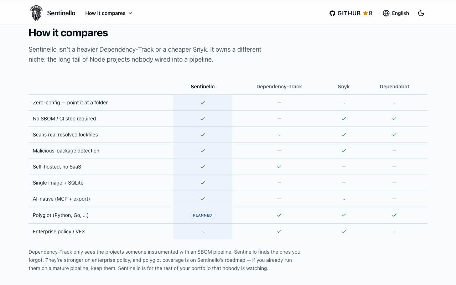Image resolution: width=456 pixels, height=285 pixels.
Task: Click the 'No SBOM / CI step required' label
Action: coord(64,119)
